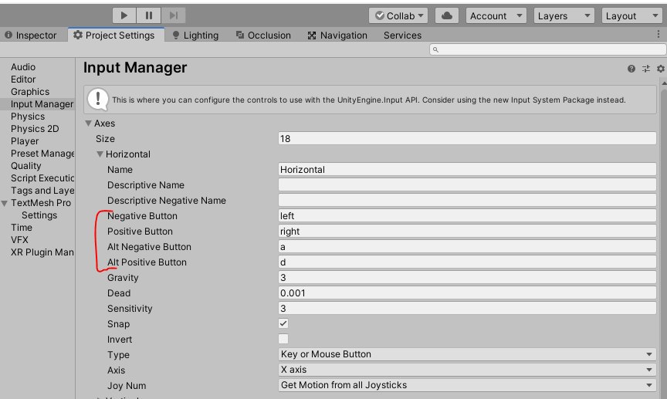This screenshot has width=667, height=399.
Task: Click the Sensitivity value field
Action: (467, 309)
